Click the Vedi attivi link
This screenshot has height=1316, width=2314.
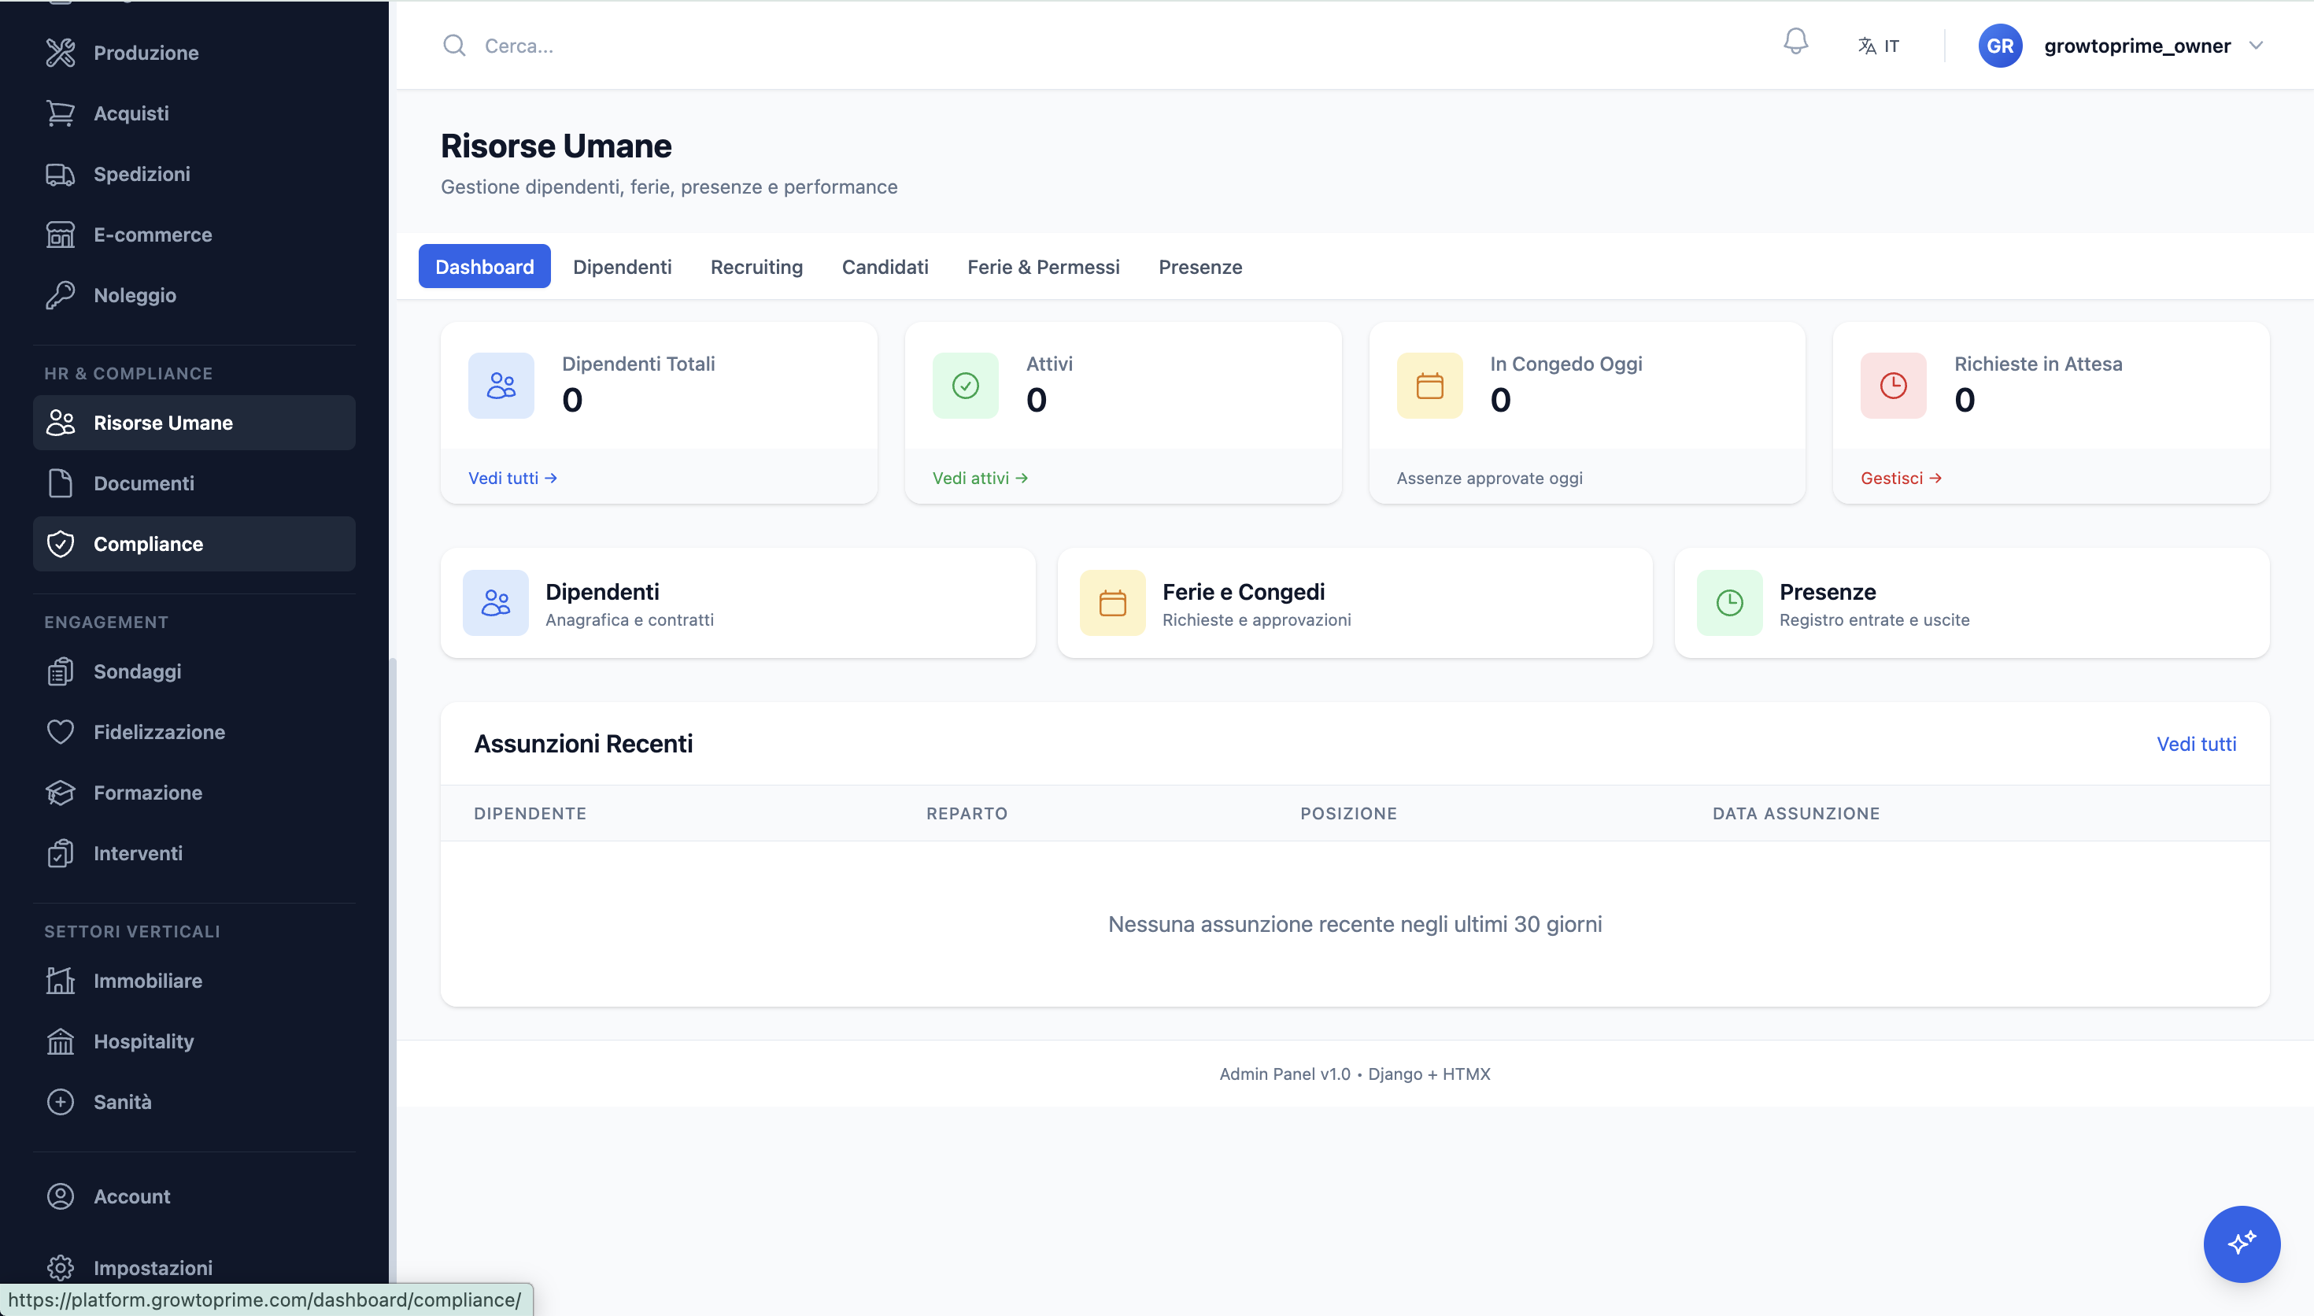pyautogui.click(x=979, y=478)
